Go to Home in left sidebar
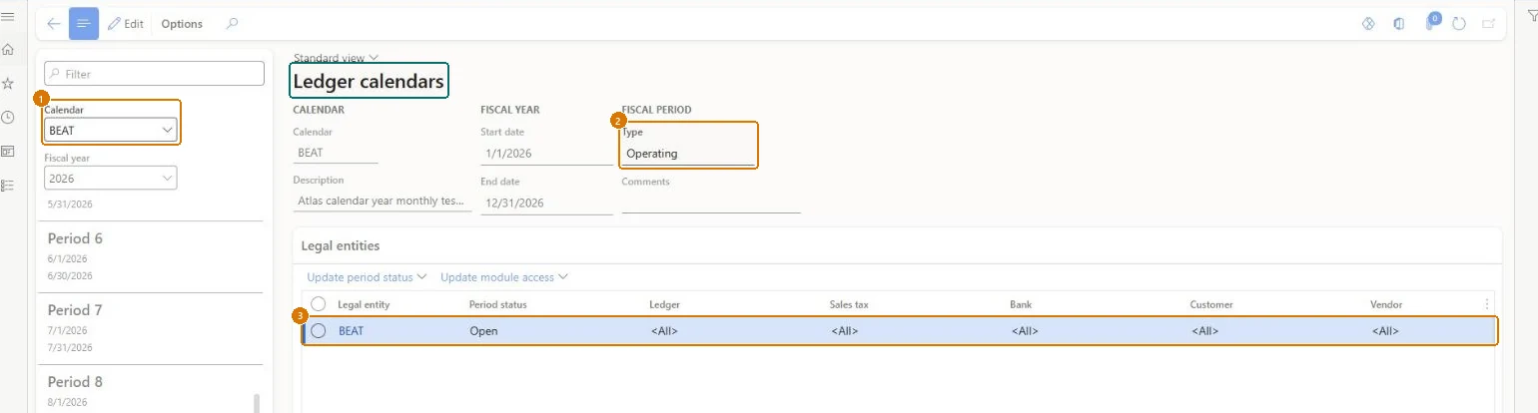 8,49
